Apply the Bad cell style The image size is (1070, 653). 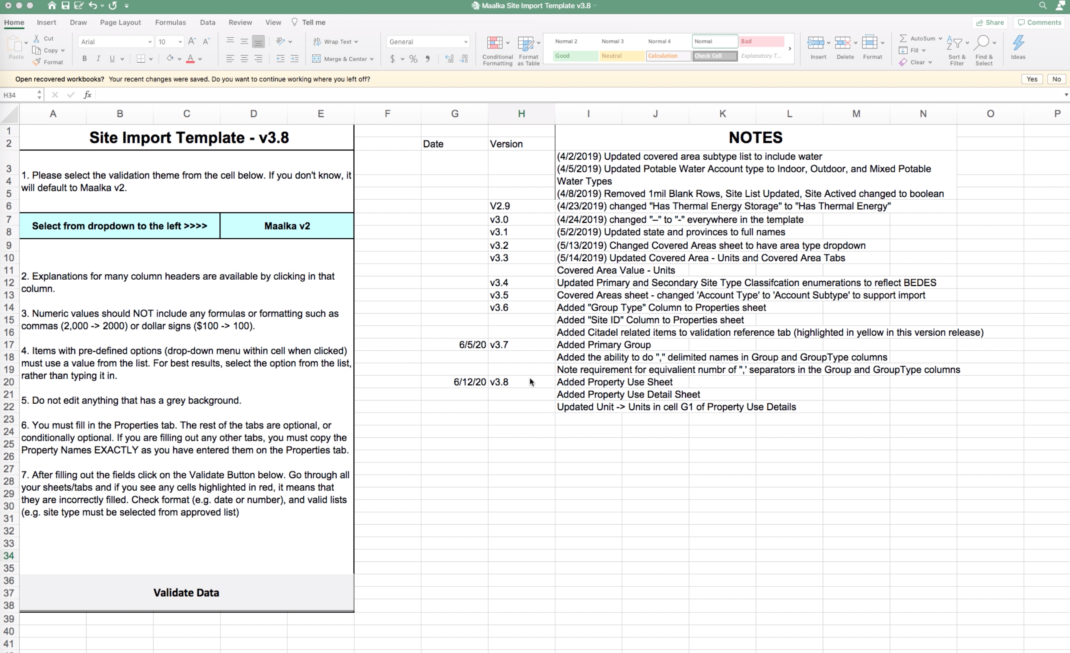pyautogui.click(x=762, y=41)
